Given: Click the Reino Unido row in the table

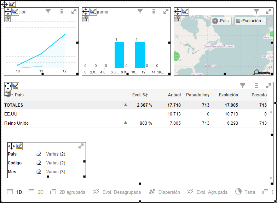Looking at the screenshot, I should [x=17, y=123].
